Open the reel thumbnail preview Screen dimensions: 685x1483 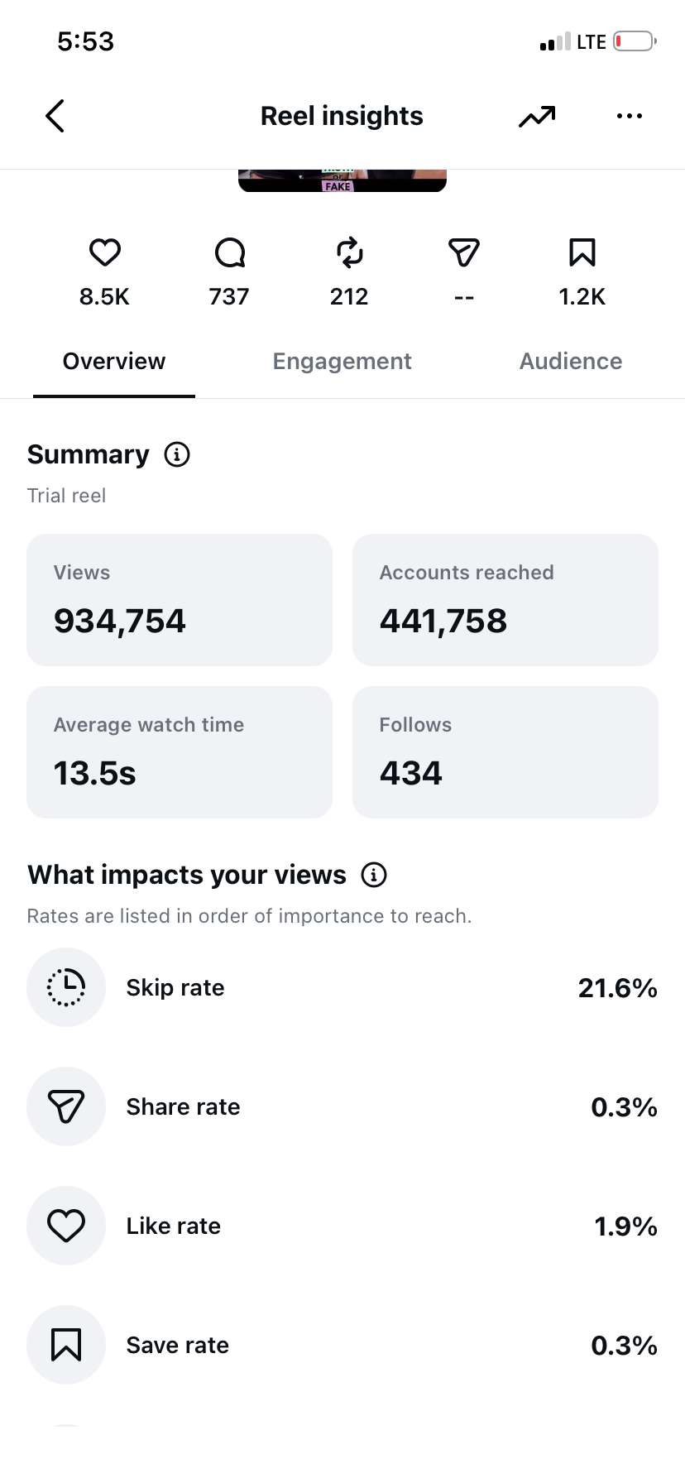click(x=342, y=180)
